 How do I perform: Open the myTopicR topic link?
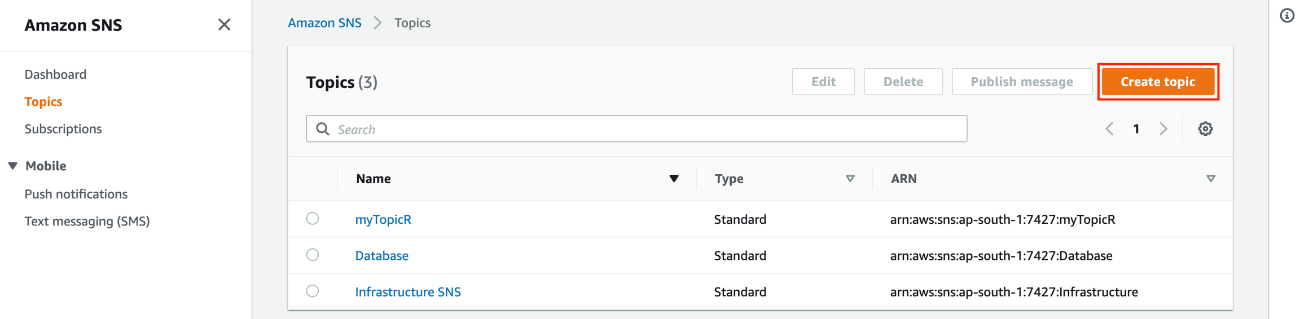point(383,219)
